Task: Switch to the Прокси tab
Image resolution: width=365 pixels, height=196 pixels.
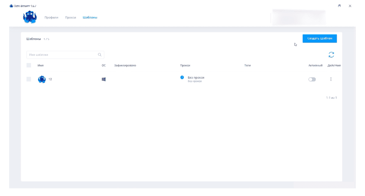Action: [x=70, y=17]
